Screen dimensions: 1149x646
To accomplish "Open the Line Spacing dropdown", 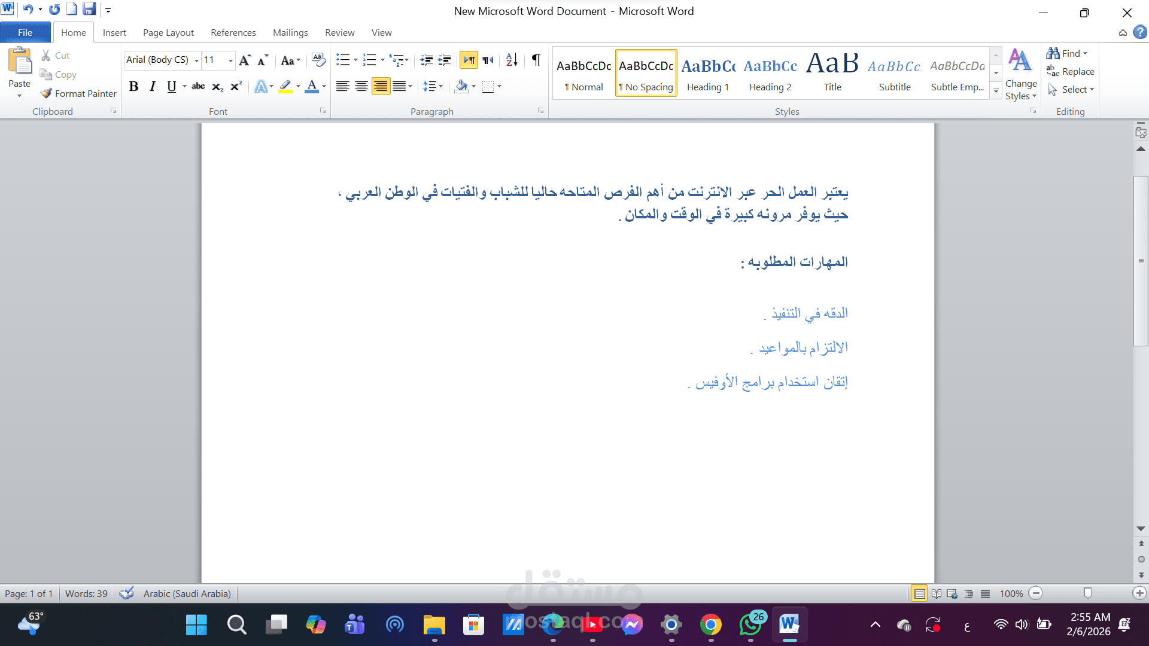I will coord(433,87).
